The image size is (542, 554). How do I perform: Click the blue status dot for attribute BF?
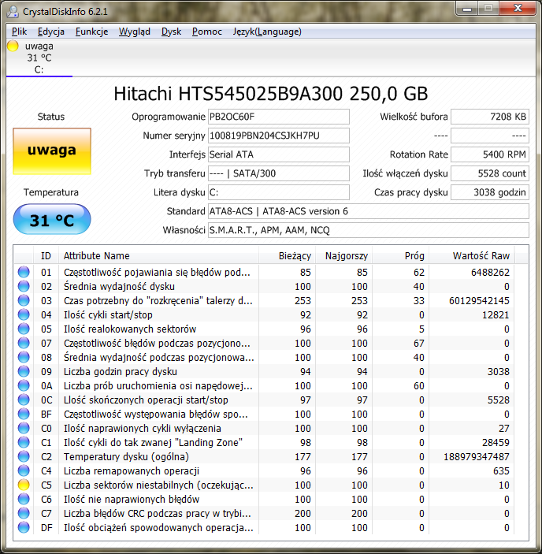pos(24,414)
